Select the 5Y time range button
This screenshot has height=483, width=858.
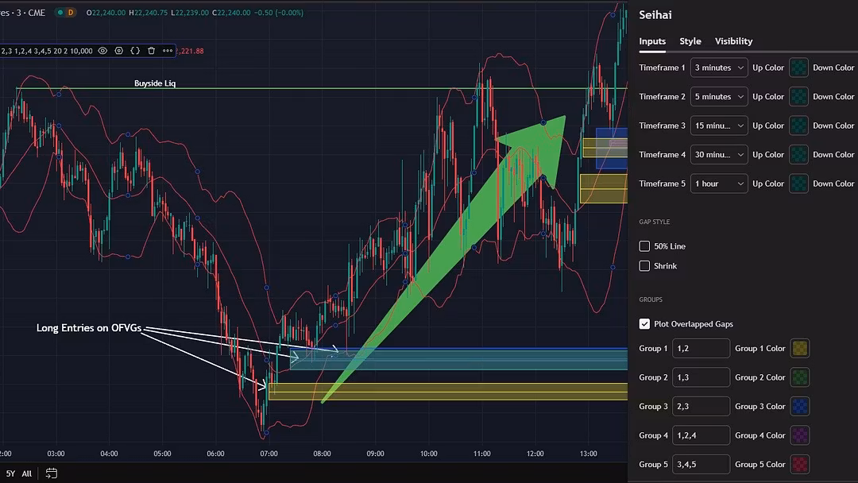click(10, 473)
